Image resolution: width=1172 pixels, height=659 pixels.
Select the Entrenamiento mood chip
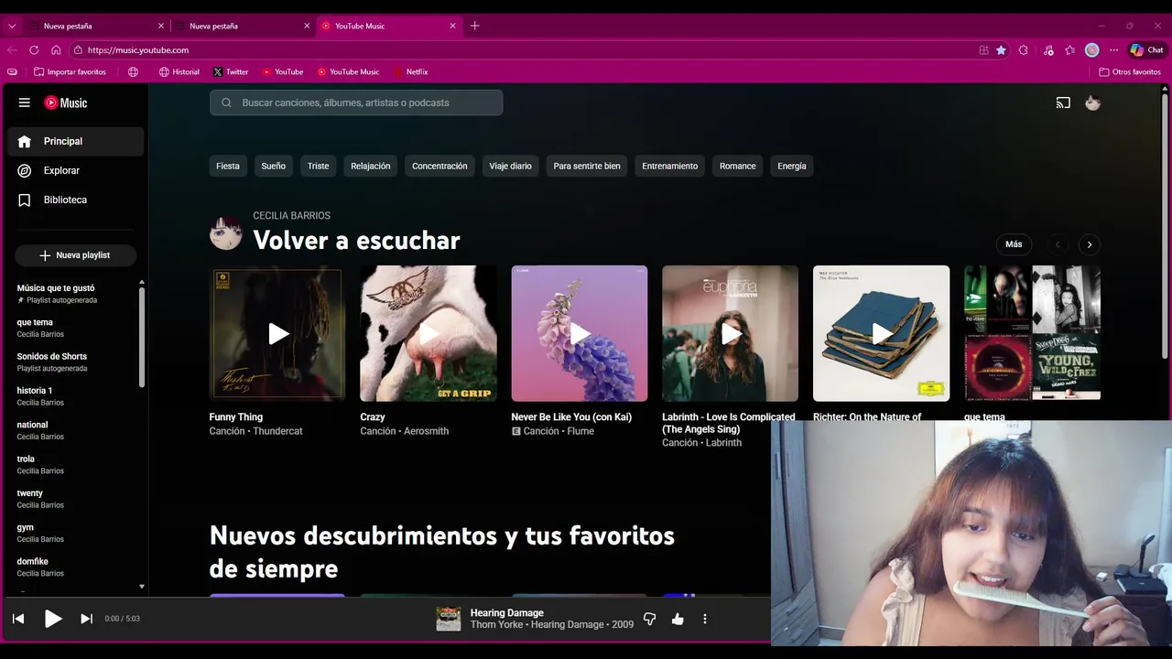point(669,167)
